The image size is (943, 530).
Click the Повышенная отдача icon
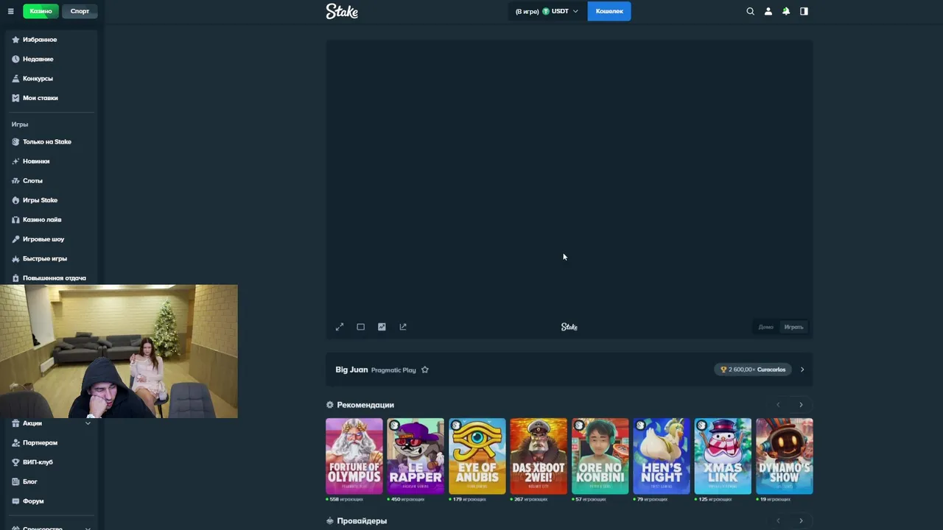15,278
